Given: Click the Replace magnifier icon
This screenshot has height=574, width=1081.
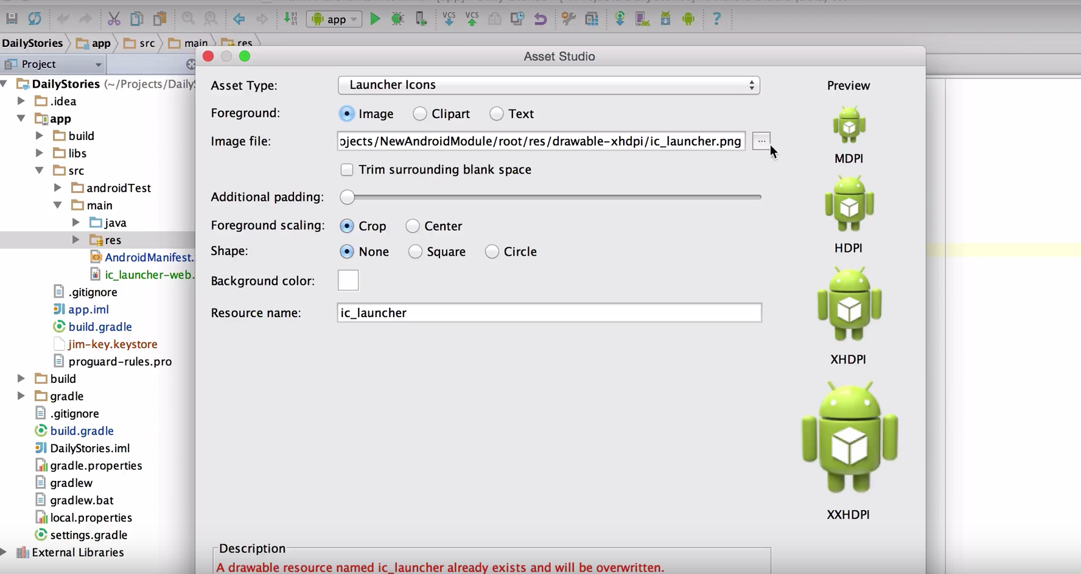Looking at the screenshot, I should point(211,19).
